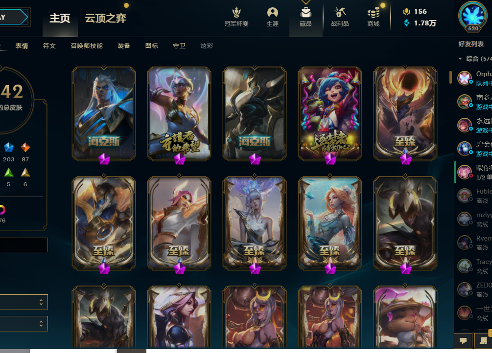The width and height of the screenshot is (492, 353).
Task: Open the upper sort dropdown on left panel
Action: click(x=24, y=302)
